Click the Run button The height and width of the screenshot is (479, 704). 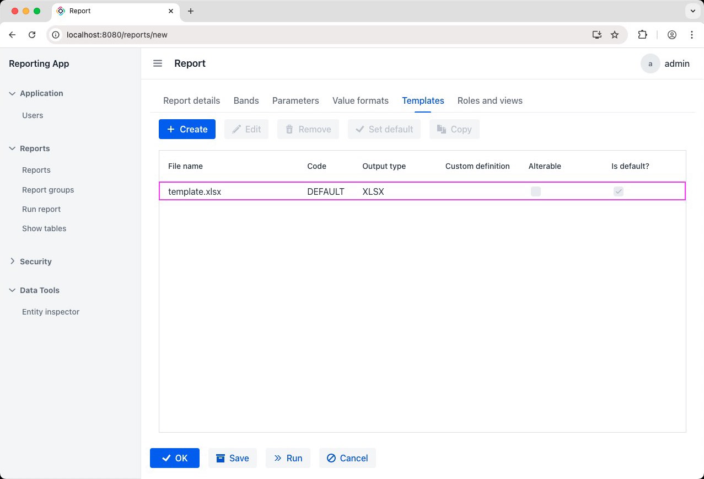tap(288, 458)
